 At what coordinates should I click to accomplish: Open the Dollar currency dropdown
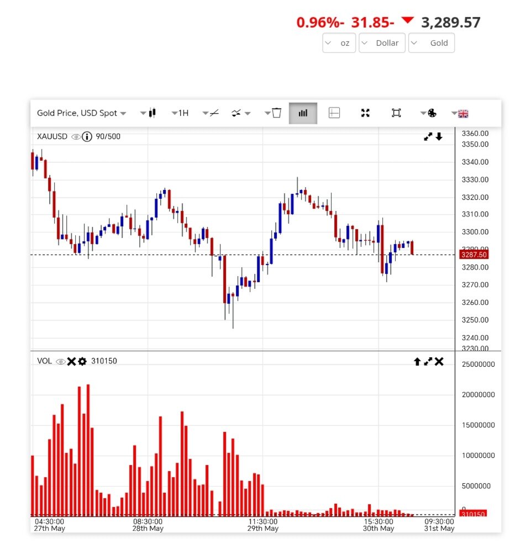382,43
